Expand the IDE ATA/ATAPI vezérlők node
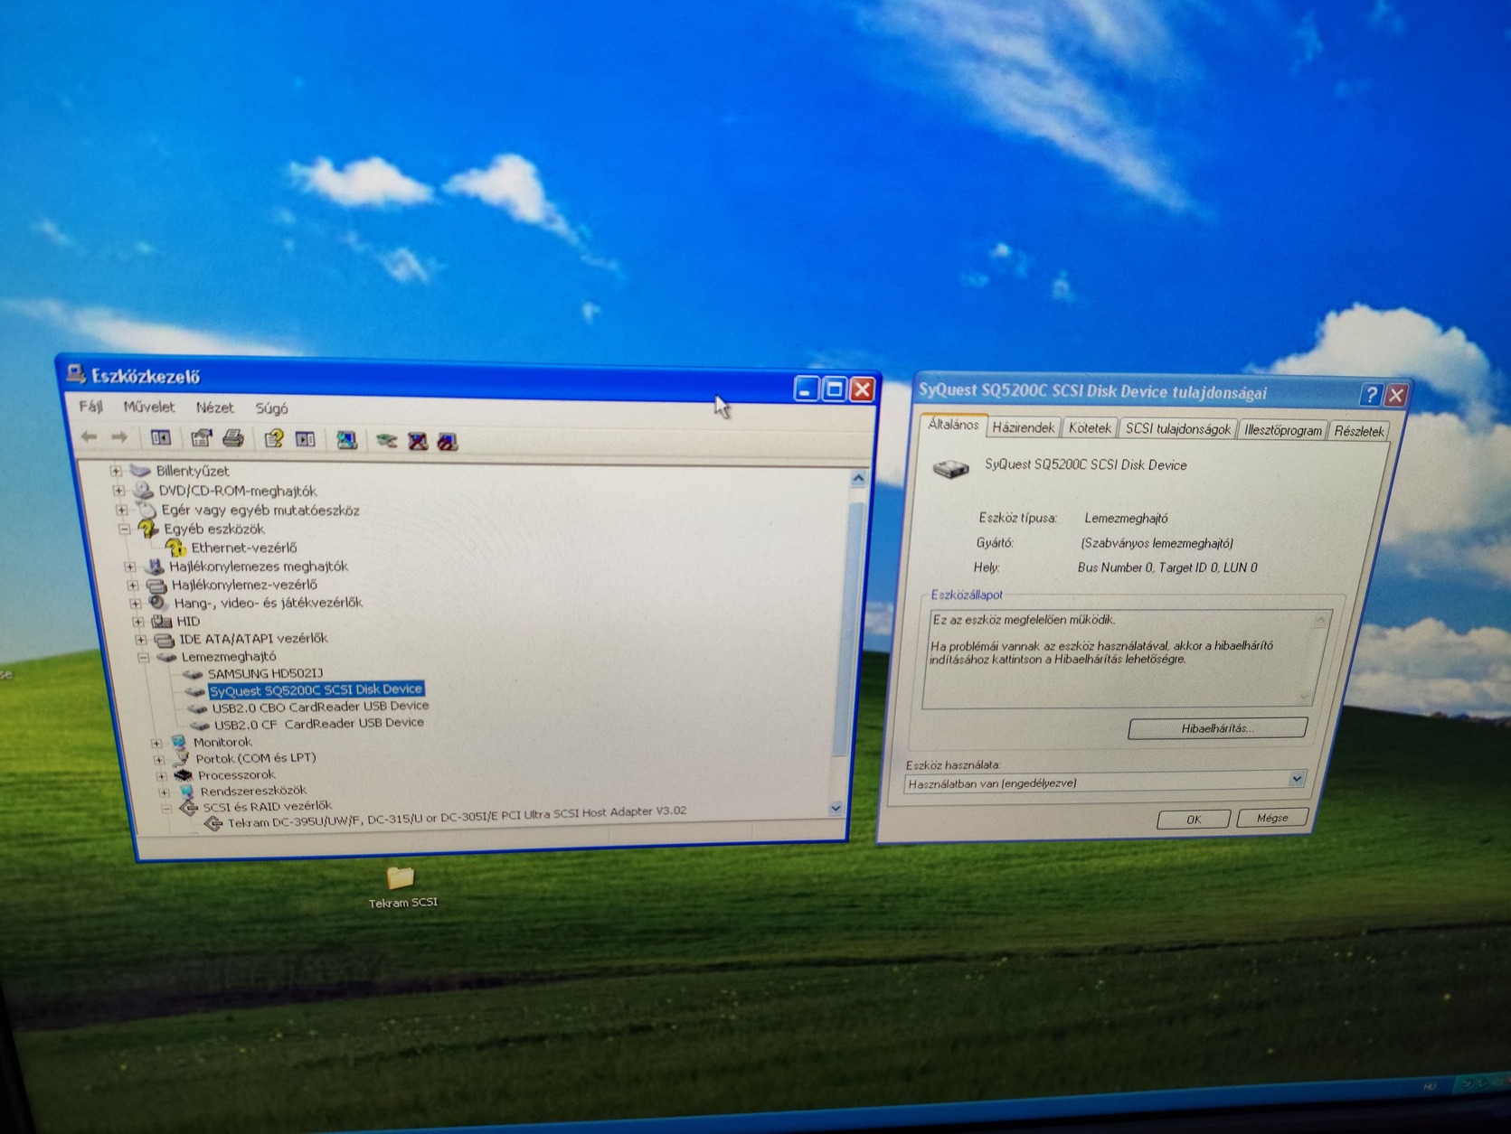This screenshot has width=1511, height=1134. [x=141, y=640]
